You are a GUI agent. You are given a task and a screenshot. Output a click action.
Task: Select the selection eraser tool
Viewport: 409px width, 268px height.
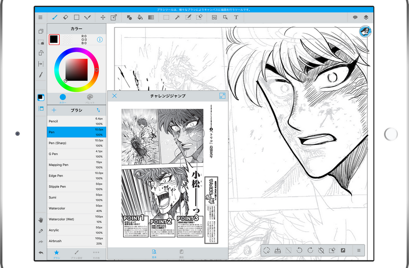pos(199,17)
